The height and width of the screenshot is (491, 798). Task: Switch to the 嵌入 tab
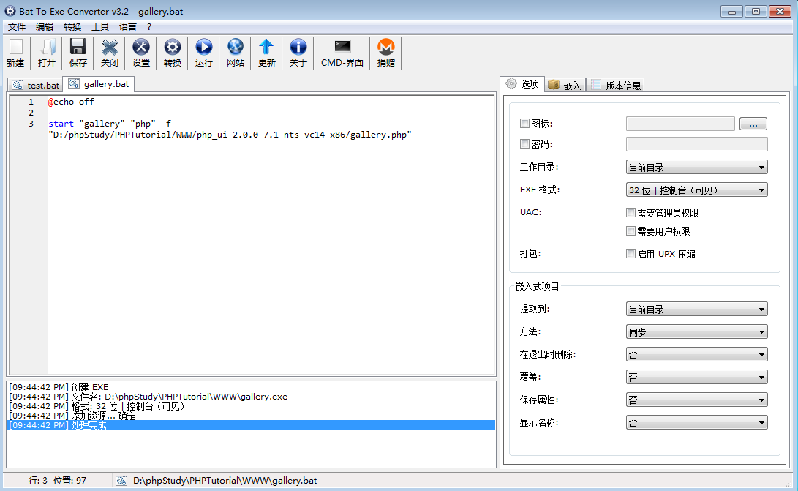565,85
